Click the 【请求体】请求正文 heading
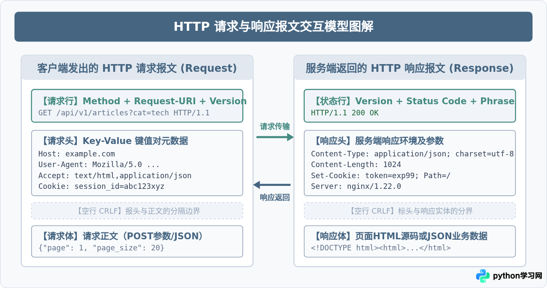 (121, 236)
